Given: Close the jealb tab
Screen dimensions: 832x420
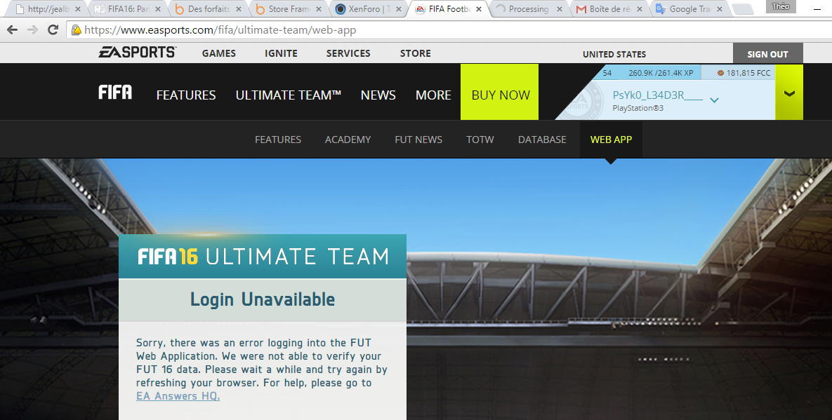Looking at the screenshot, I should coord(78,9).
